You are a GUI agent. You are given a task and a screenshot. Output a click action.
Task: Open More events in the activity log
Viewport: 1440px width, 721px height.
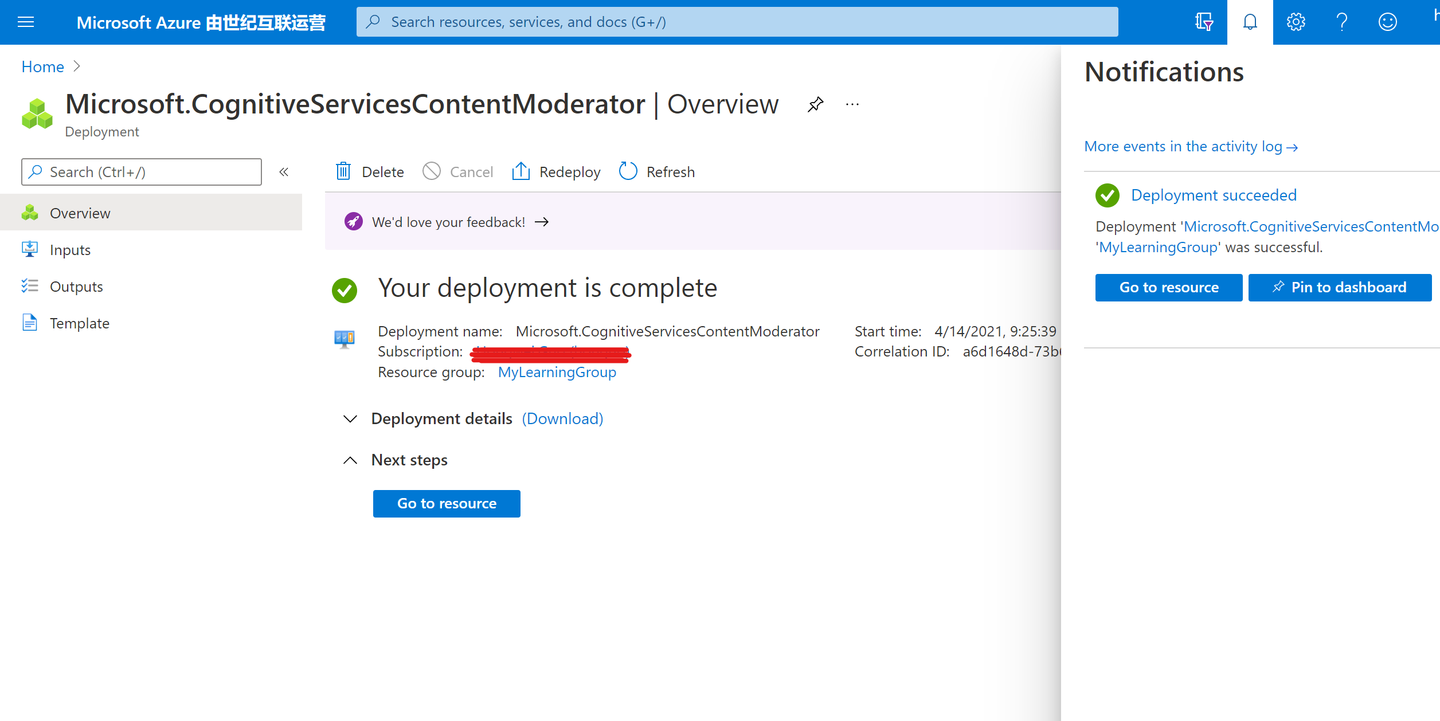(x=1191, y=147)
